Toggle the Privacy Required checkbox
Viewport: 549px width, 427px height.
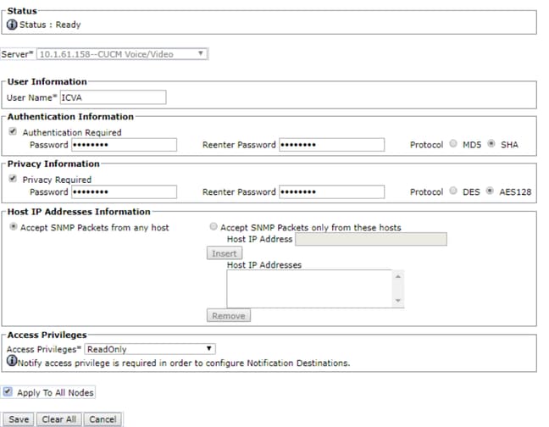[13, 179]
